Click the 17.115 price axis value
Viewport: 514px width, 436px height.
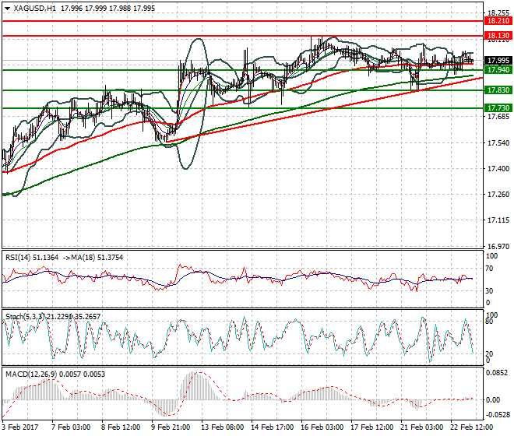[x=498, y=220]
